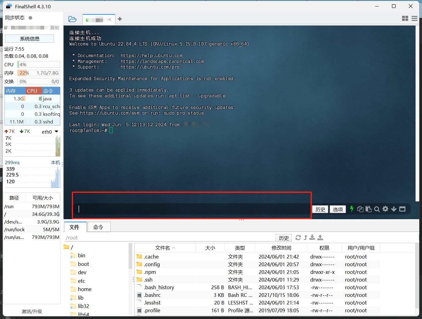
Task: Open command history button in terminal bar
Action: (320, 209)
